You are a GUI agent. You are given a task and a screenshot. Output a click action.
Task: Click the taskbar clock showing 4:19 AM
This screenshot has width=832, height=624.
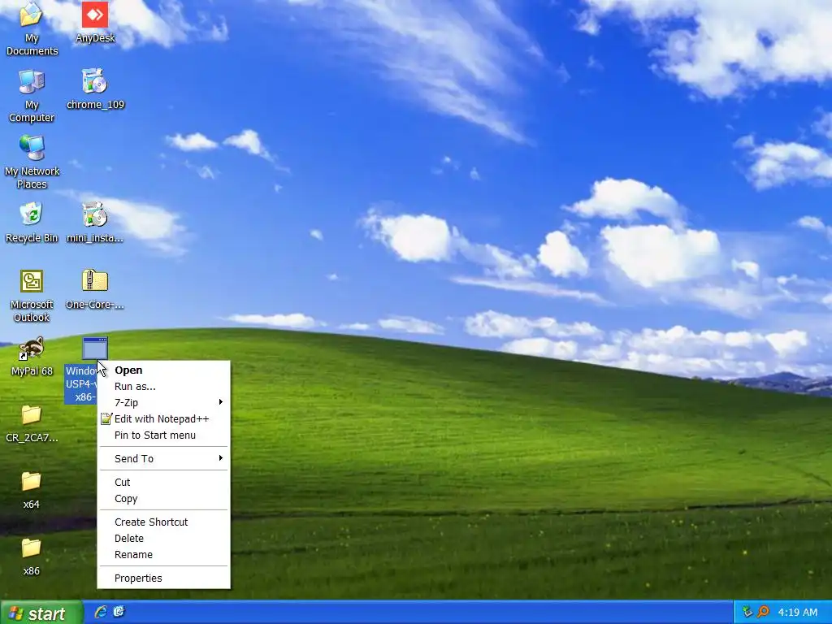(798, 613)
